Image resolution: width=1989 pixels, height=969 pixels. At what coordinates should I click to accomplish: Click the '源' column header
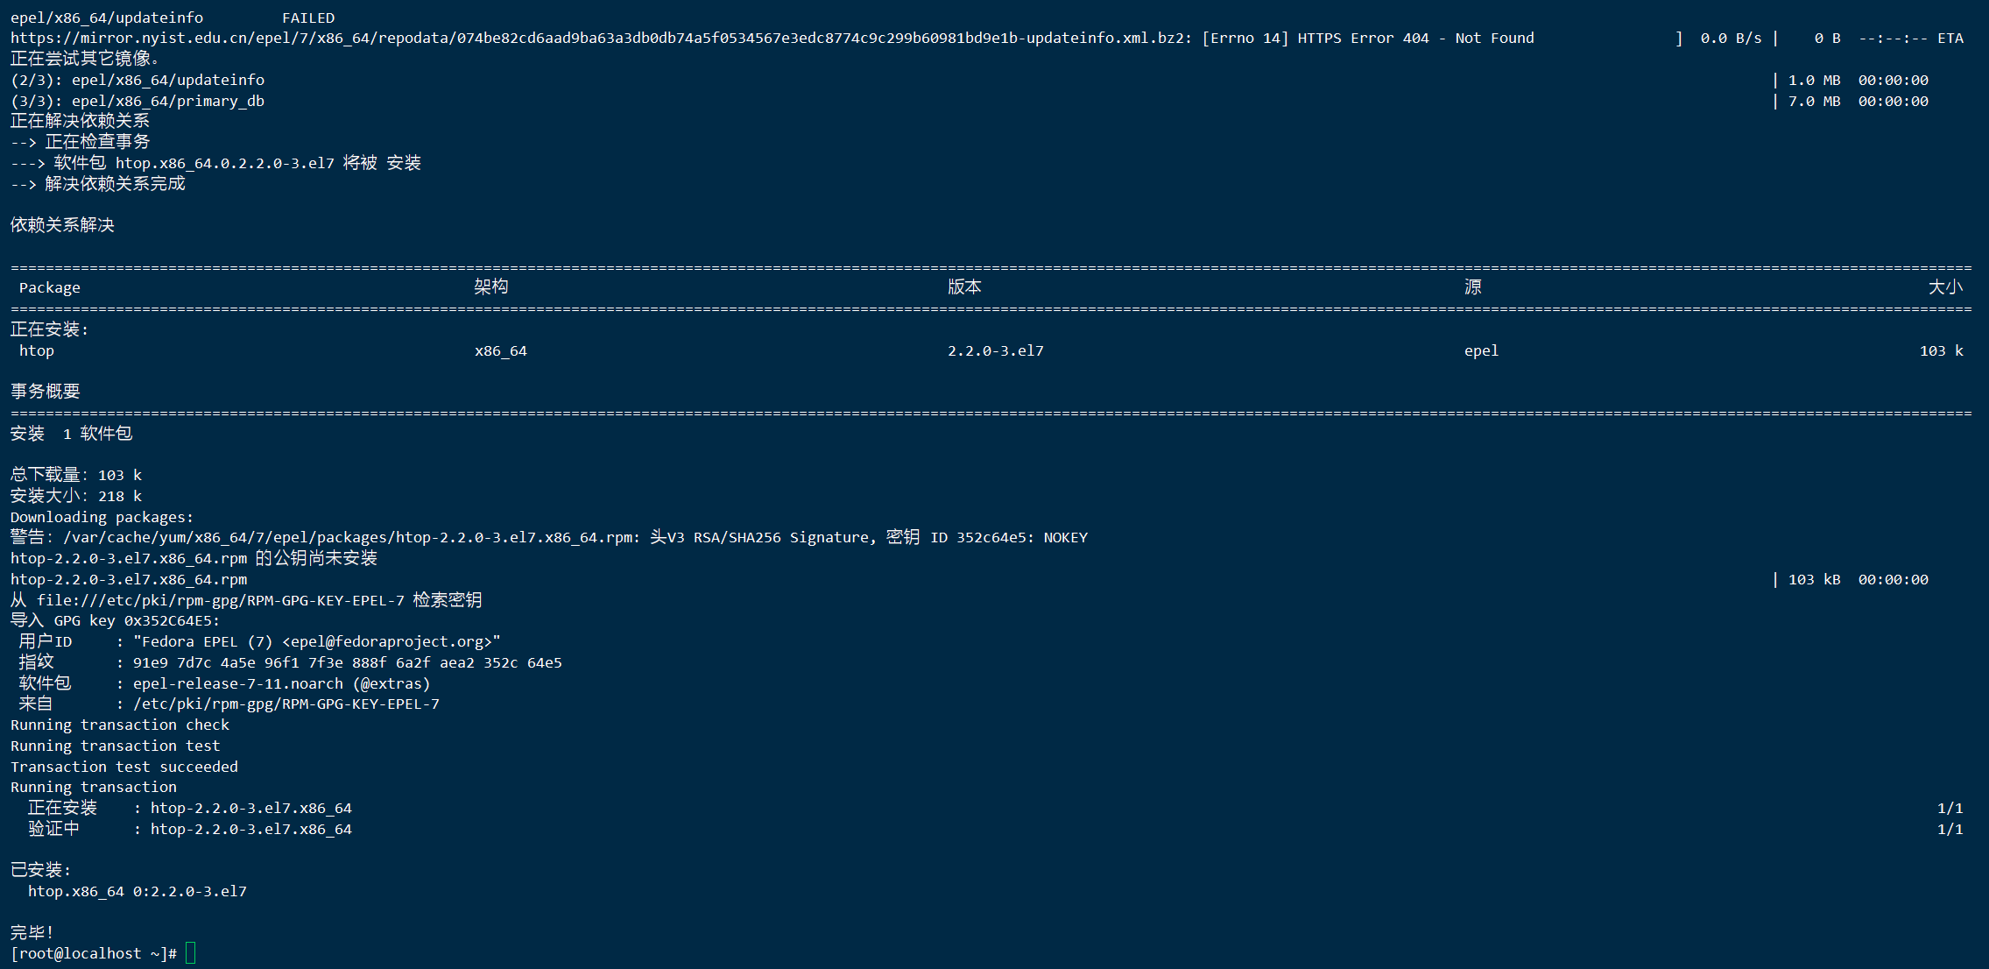pos(1473,286)
